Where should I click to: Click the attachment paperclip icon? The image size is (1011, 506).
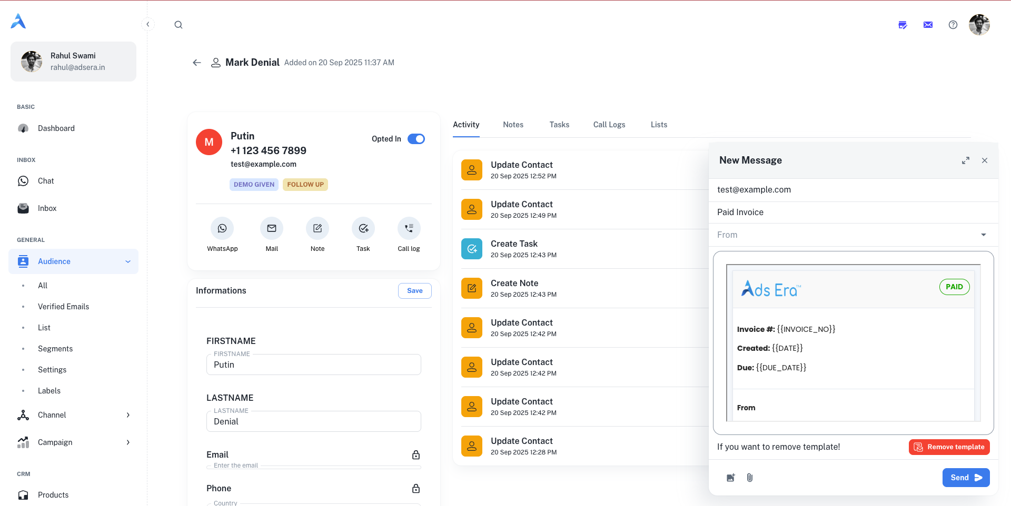(750, 478)
